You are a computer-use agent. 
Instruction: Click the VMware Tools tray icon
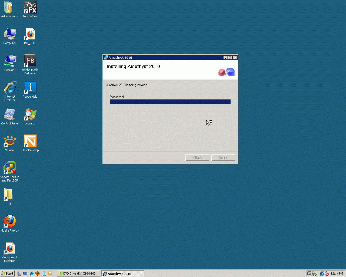(x=309, y=273)
